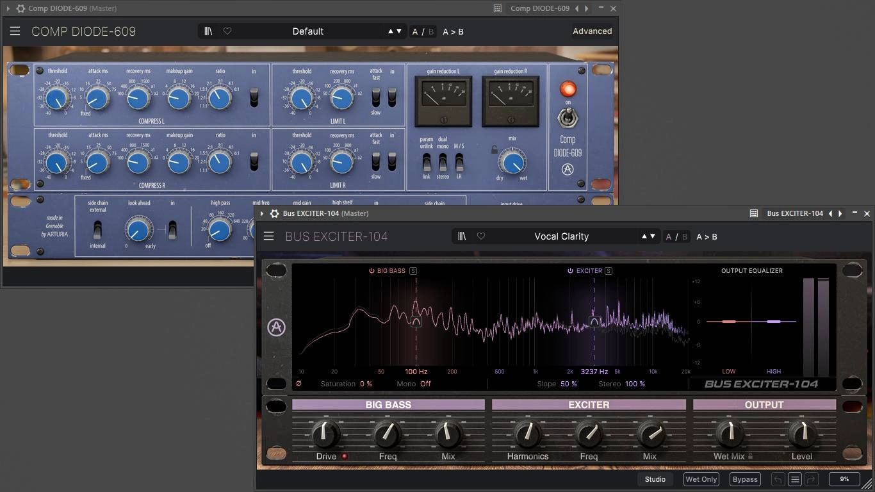The image size is (875, 492).
Task: Copy A > B in Comp DIODE-609
Action: [x=454, y=31]
